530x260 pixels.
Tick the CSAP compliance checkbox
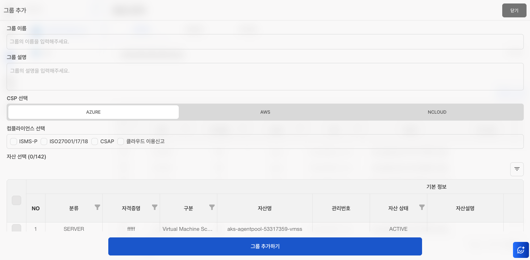[x=94, y=141]
